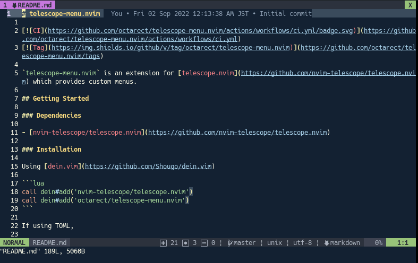The width and height of the screenshot is (418, 263).
Task: Click the '## Getting Started' heading
Action: click(55, 99)
